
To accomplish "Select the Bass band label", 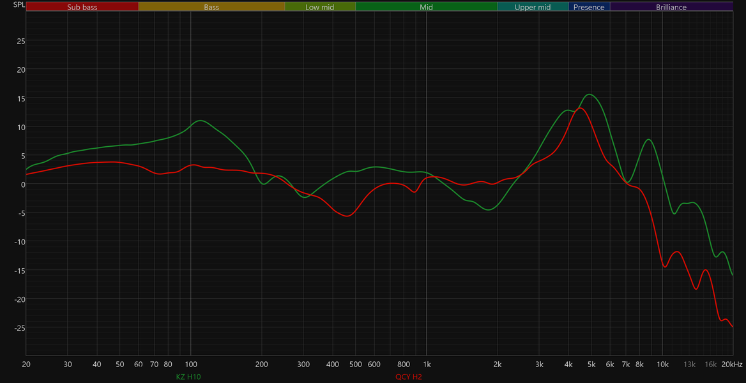I will click(211, 7).
